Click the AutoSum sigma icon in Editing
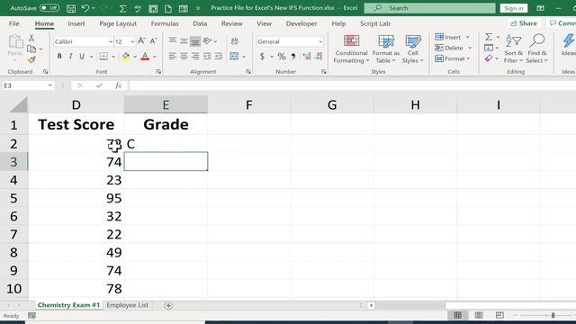 [489, 37]
